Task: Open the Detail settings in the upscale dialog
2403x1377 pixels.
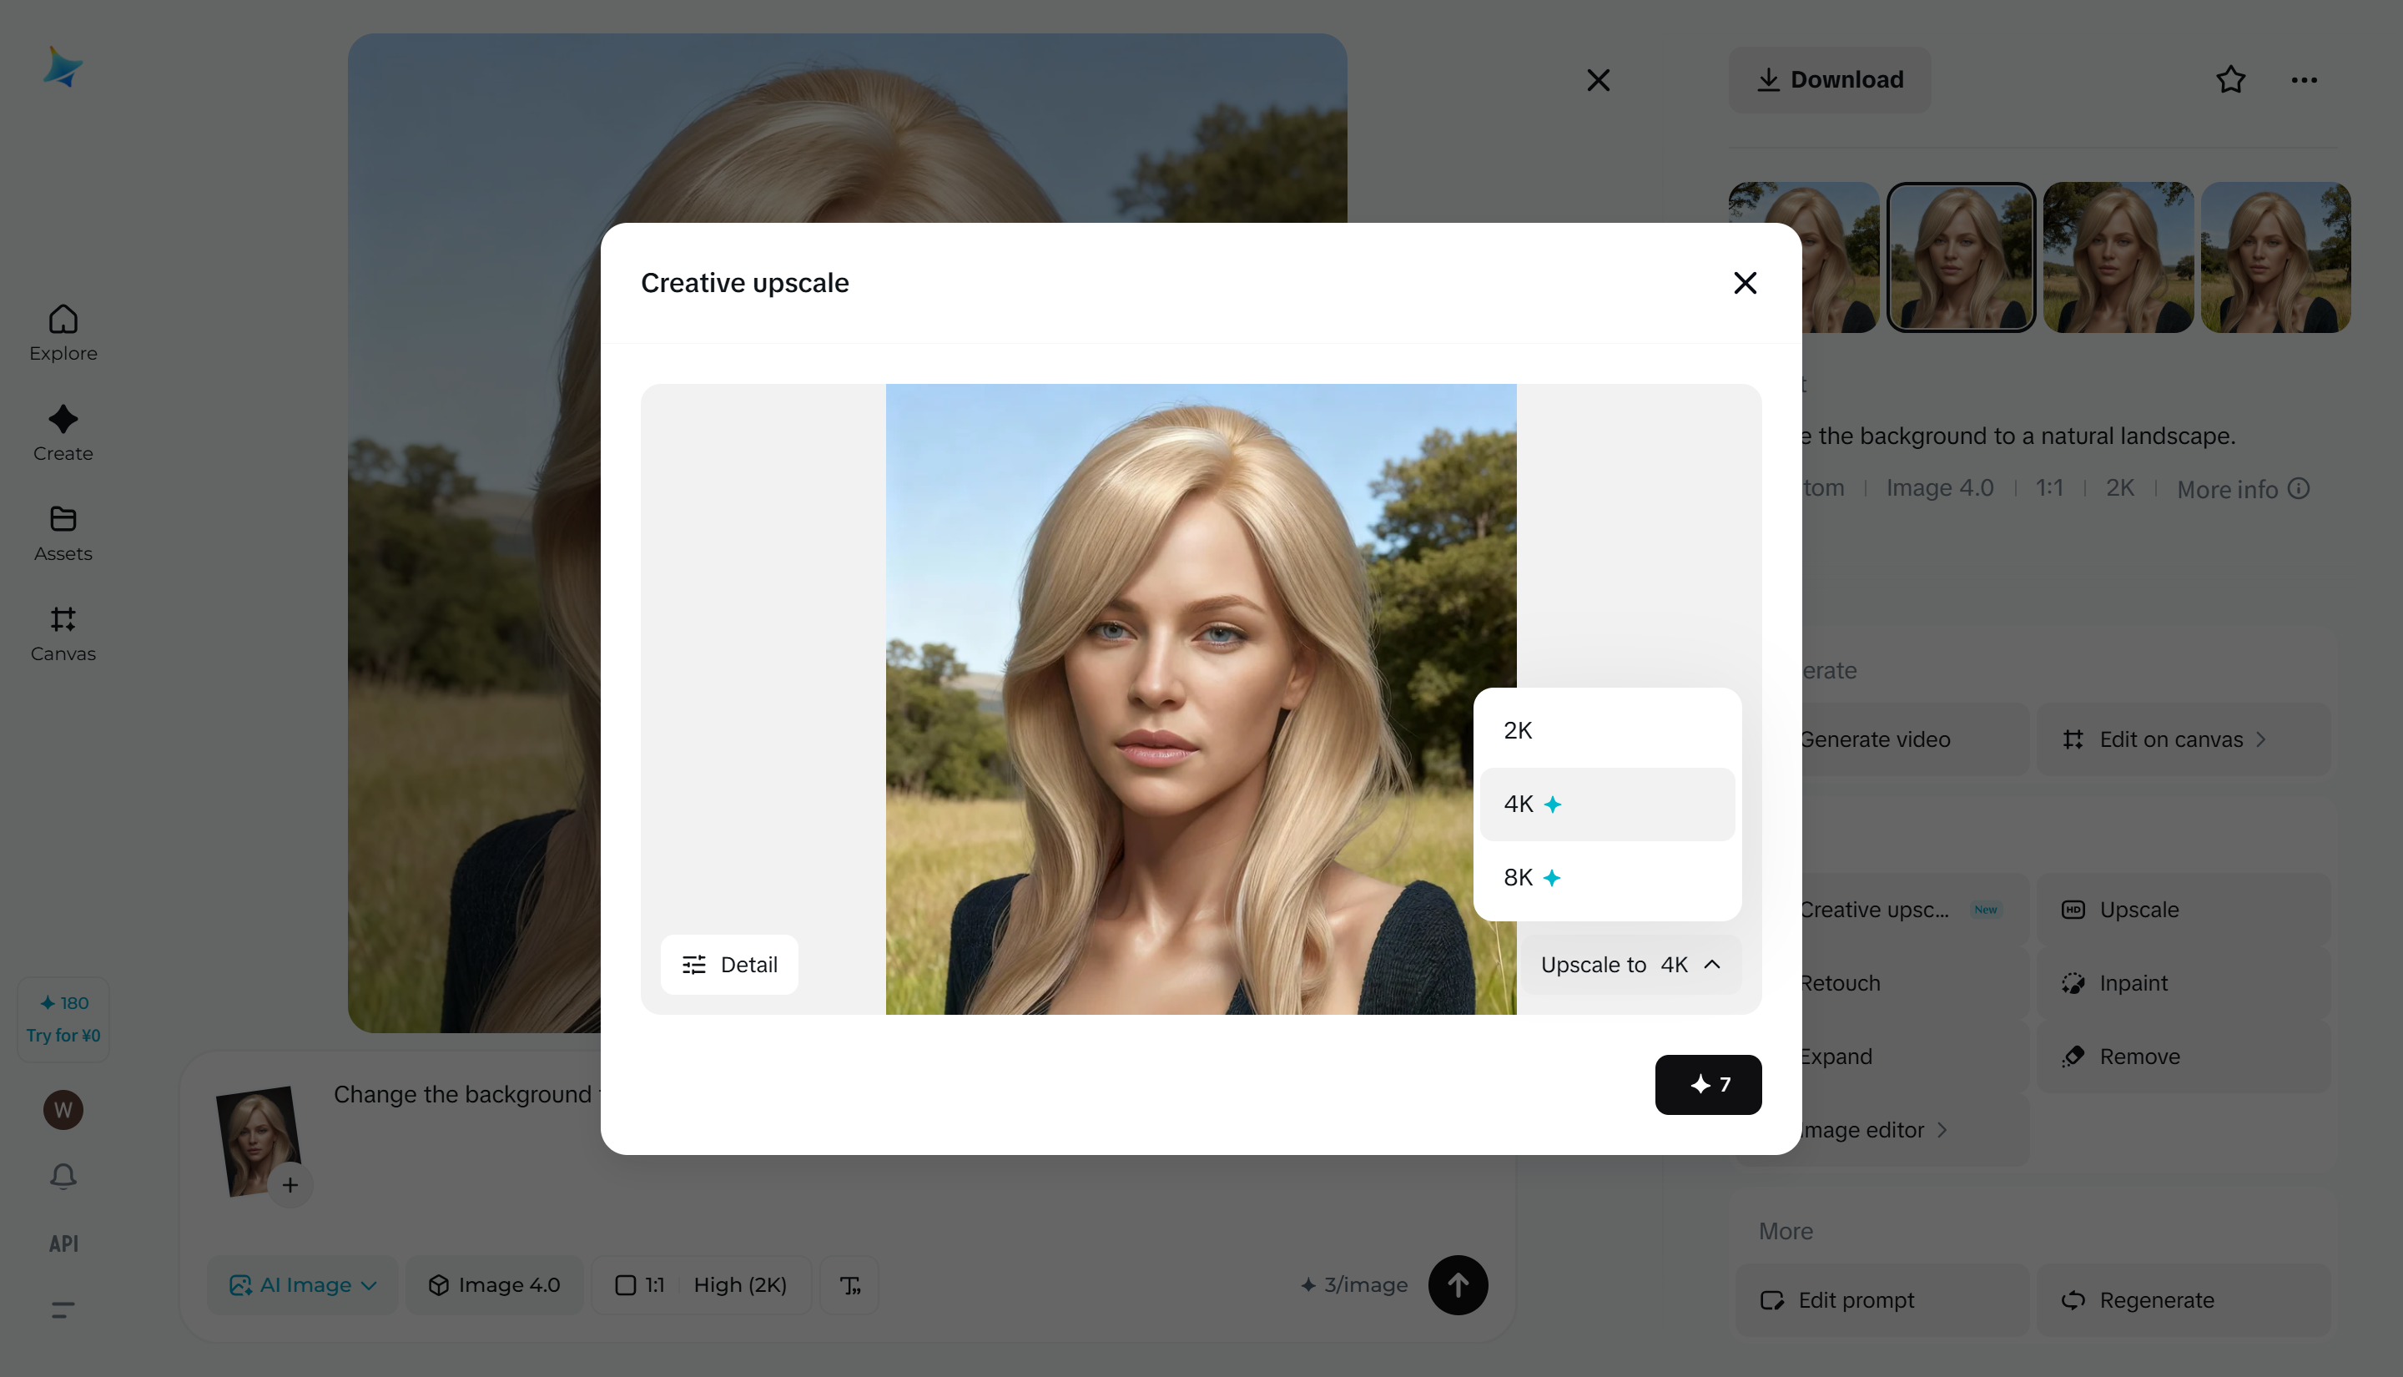Action: coord(729,964)
